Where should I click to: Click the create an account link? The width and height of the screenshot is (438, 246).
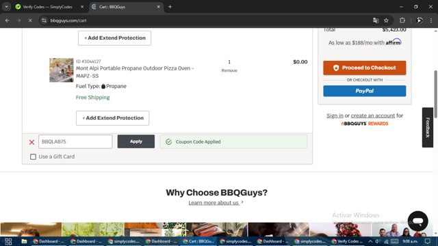click(x=373, y=115)
